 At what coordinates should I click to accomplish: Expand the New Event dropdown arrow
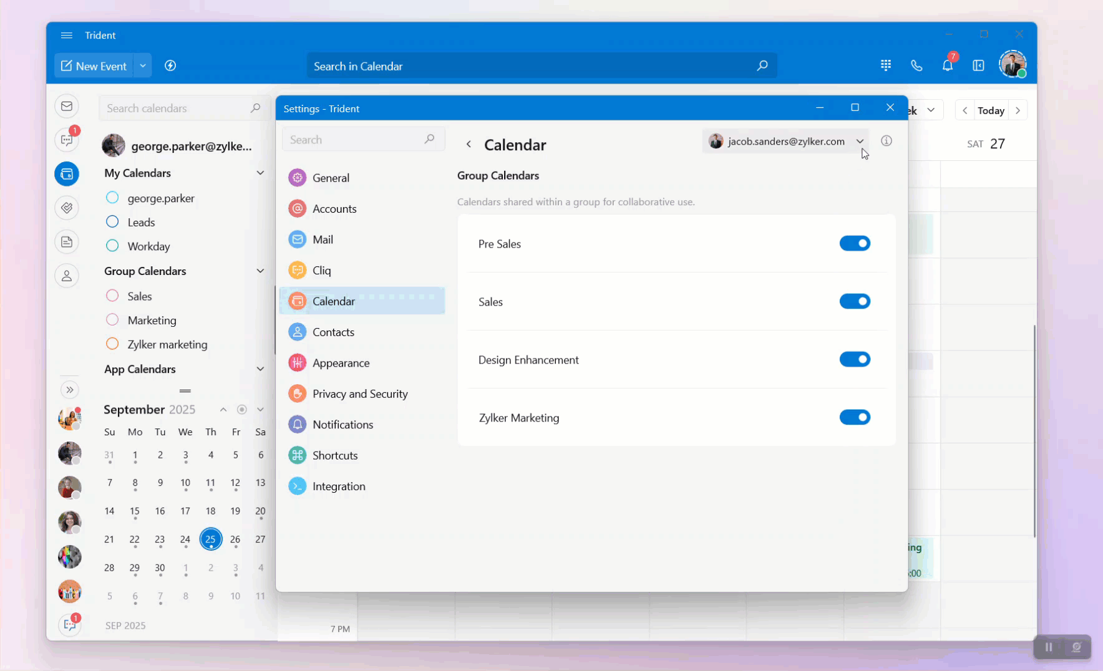(143, 65)
